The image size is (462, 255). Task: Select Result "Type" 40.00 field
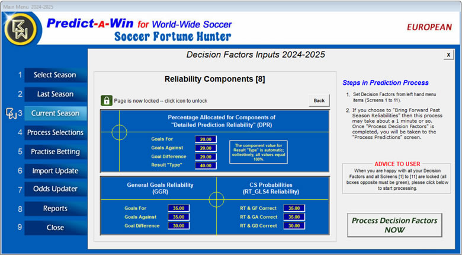(206, 165)
